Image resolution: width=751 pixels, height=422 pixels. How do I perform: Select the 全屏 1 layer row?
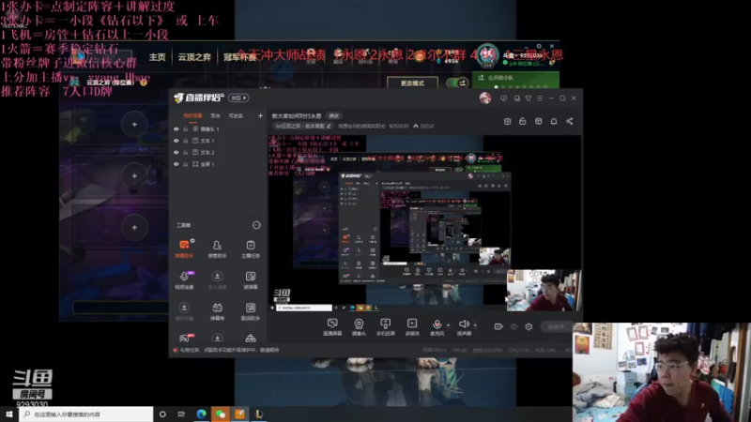pos(218,164)
